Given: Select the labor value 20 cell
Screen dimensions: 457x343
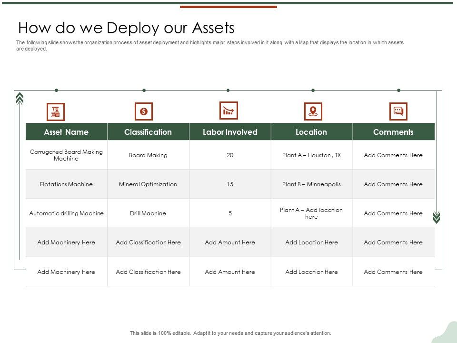Looking at the screenshot, I should tap(230, 155).
